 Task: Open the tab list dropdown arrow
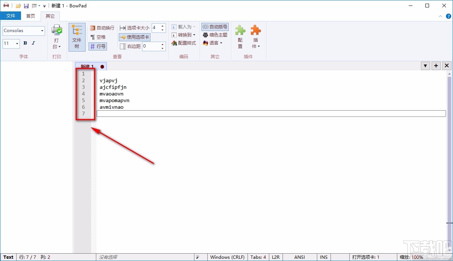point(426,66)
